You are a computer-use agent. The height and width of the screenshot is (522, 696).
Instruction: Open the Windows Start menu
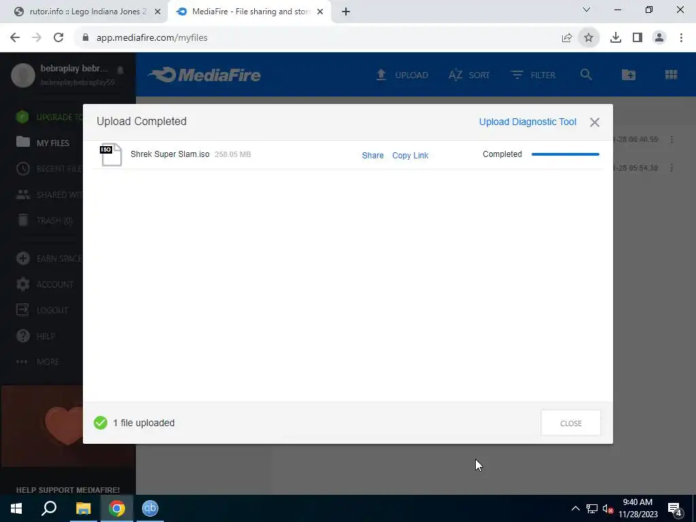pos(16,508)
